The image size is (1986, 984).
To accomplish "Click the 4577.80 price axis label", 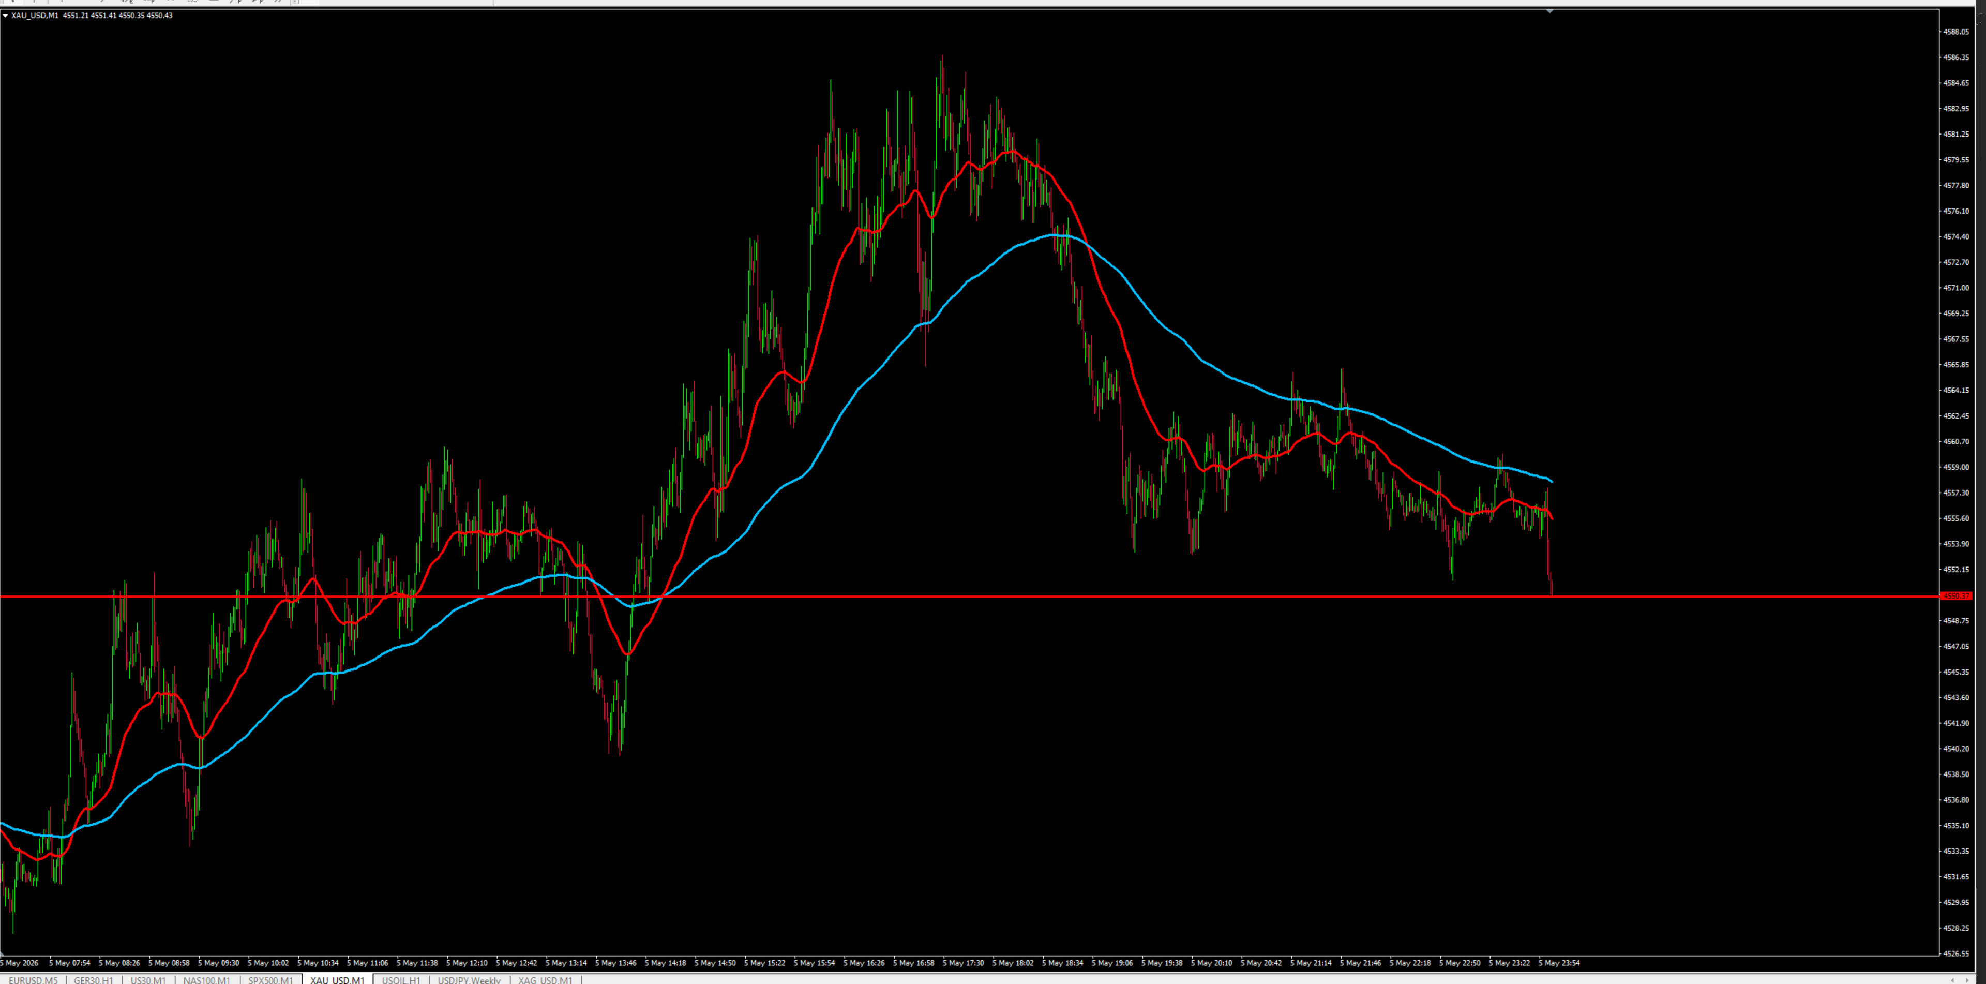I will pos(1956,185).
